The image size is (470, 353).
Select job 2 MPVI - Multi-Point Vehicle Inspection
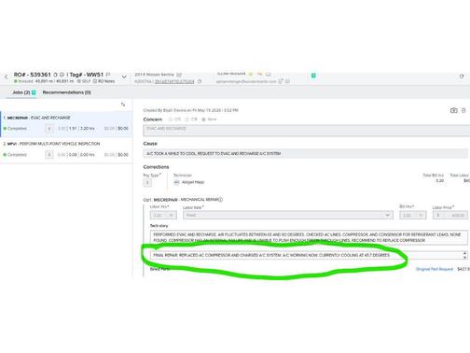pos(66,149)
